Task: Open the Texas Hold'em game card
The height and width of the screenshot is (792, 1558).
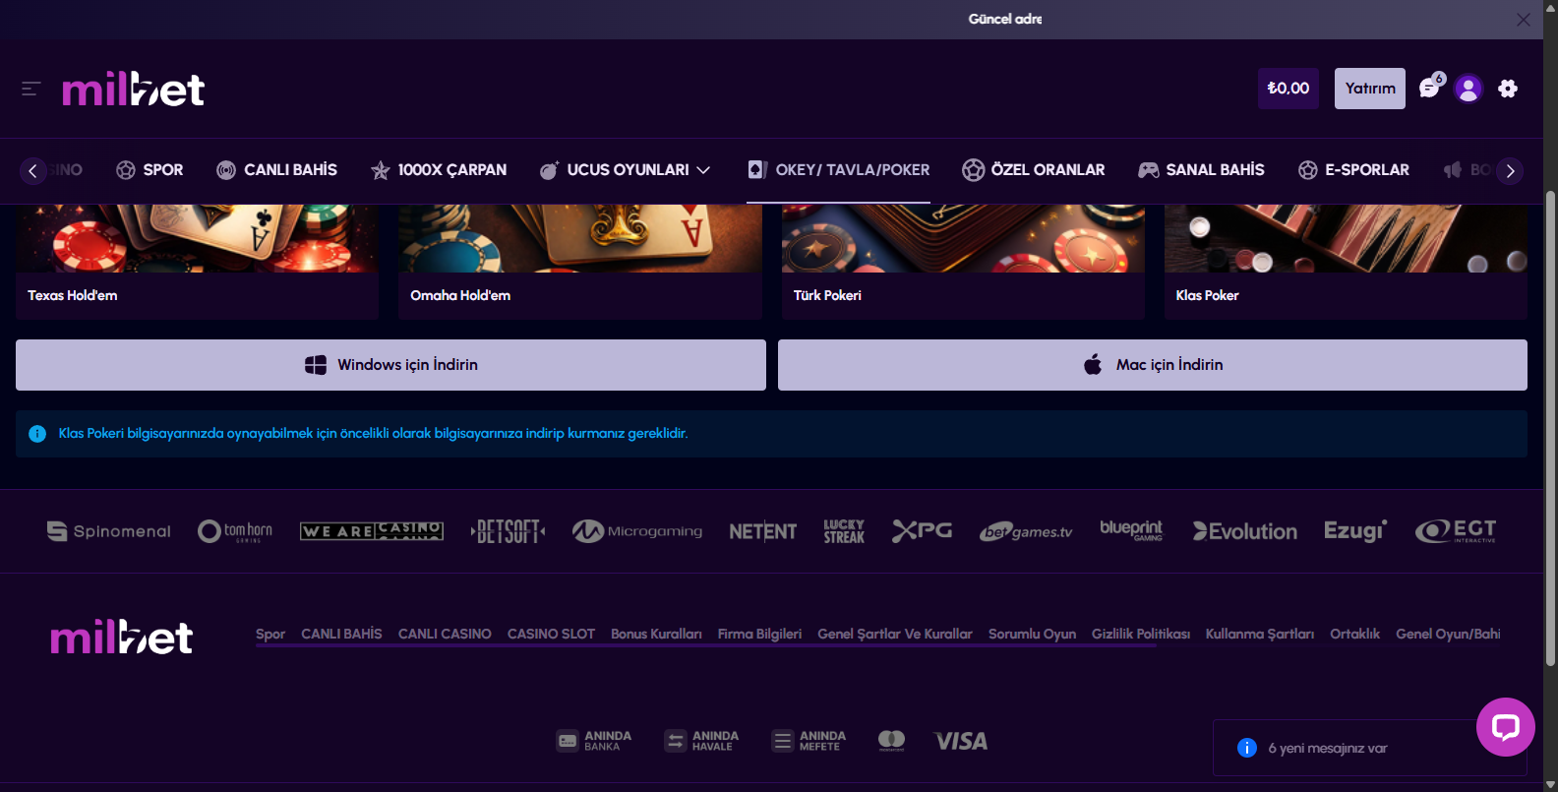Action: coord(197,262)
